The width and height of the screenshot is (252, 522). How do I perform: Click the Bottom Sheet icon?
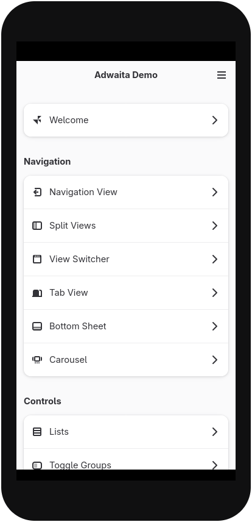pos(37,326)
